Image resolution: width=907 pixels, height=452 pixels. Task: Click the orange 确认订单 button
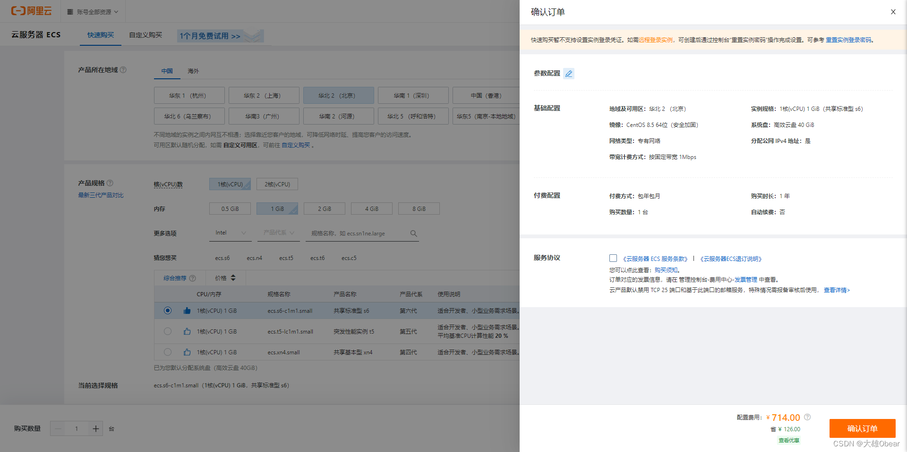pyautogui.click(x=862, y=428)
